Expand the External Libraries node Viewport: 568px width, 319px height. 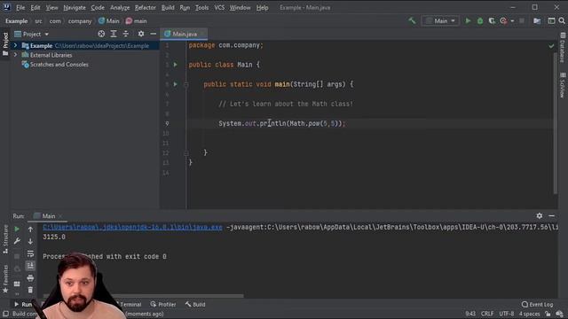click(x=15, y=55)
